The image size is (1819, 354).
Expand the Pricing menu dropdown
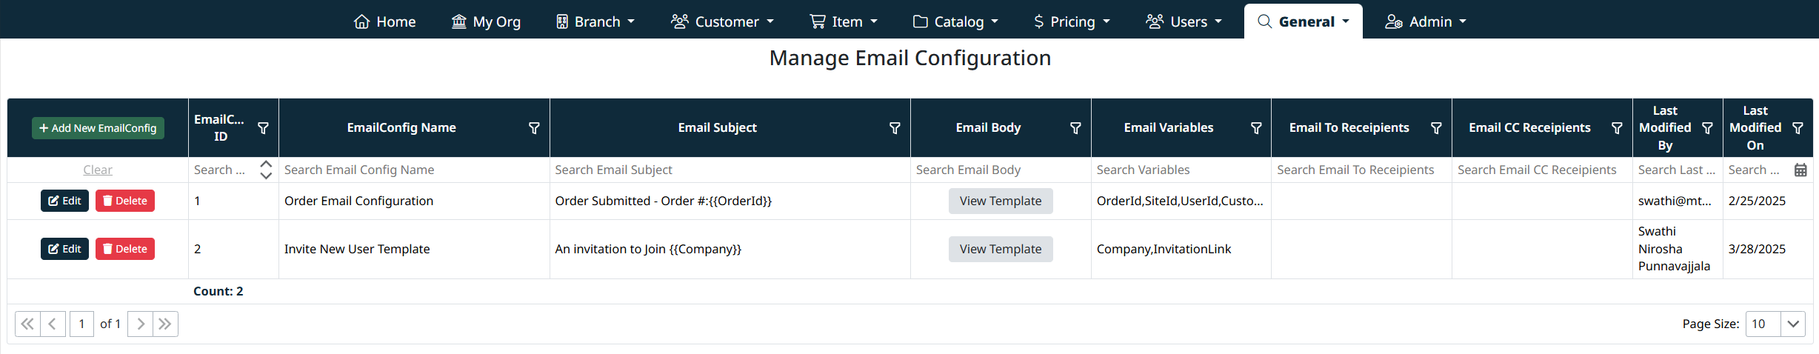tap(1072, 21)
